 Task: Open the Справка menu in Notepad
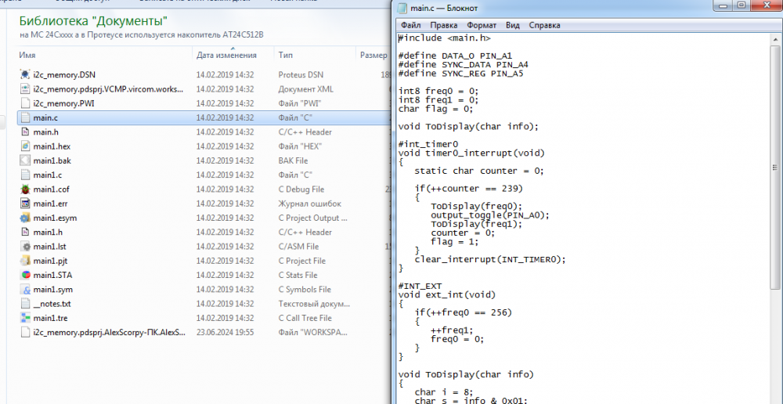click(544, 25)
